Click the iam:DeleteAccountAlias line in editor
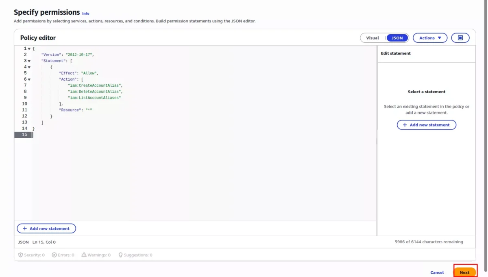This screenshot has width=488, height=277. pos(95,92)
